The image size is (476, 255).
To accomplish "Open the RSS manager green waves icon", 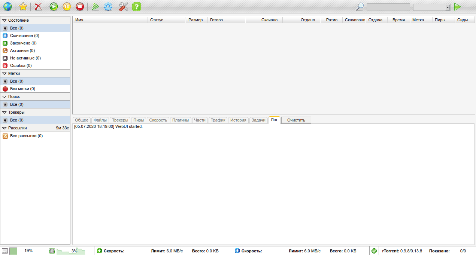I will 95,6.
